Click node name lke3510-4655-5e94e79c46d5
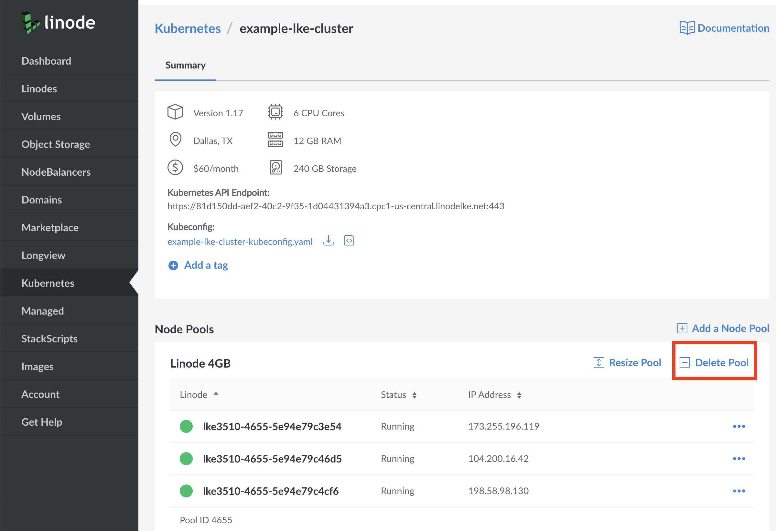 pyautogui.click(x=272, y=459)
